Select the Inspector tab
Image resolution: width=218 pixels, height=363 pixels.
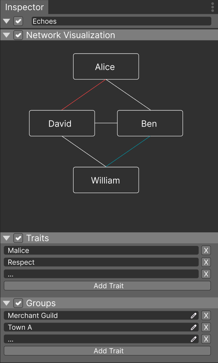click(24, 7)
